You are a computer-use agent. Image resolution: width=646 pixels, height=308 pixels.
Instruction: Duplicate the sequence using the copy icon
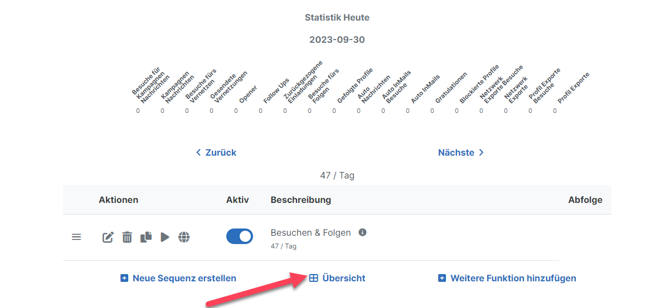tap(146, 237)
